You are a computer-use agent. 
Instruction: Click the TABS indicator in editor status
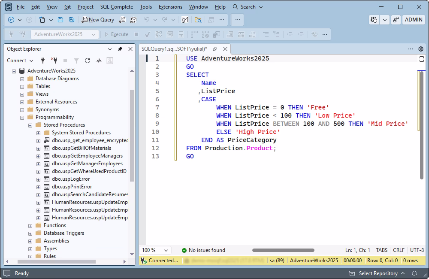point(381,250)
